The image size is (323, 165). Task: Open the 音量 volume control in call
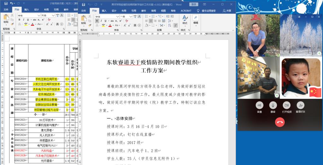click(x=259, y=105)
